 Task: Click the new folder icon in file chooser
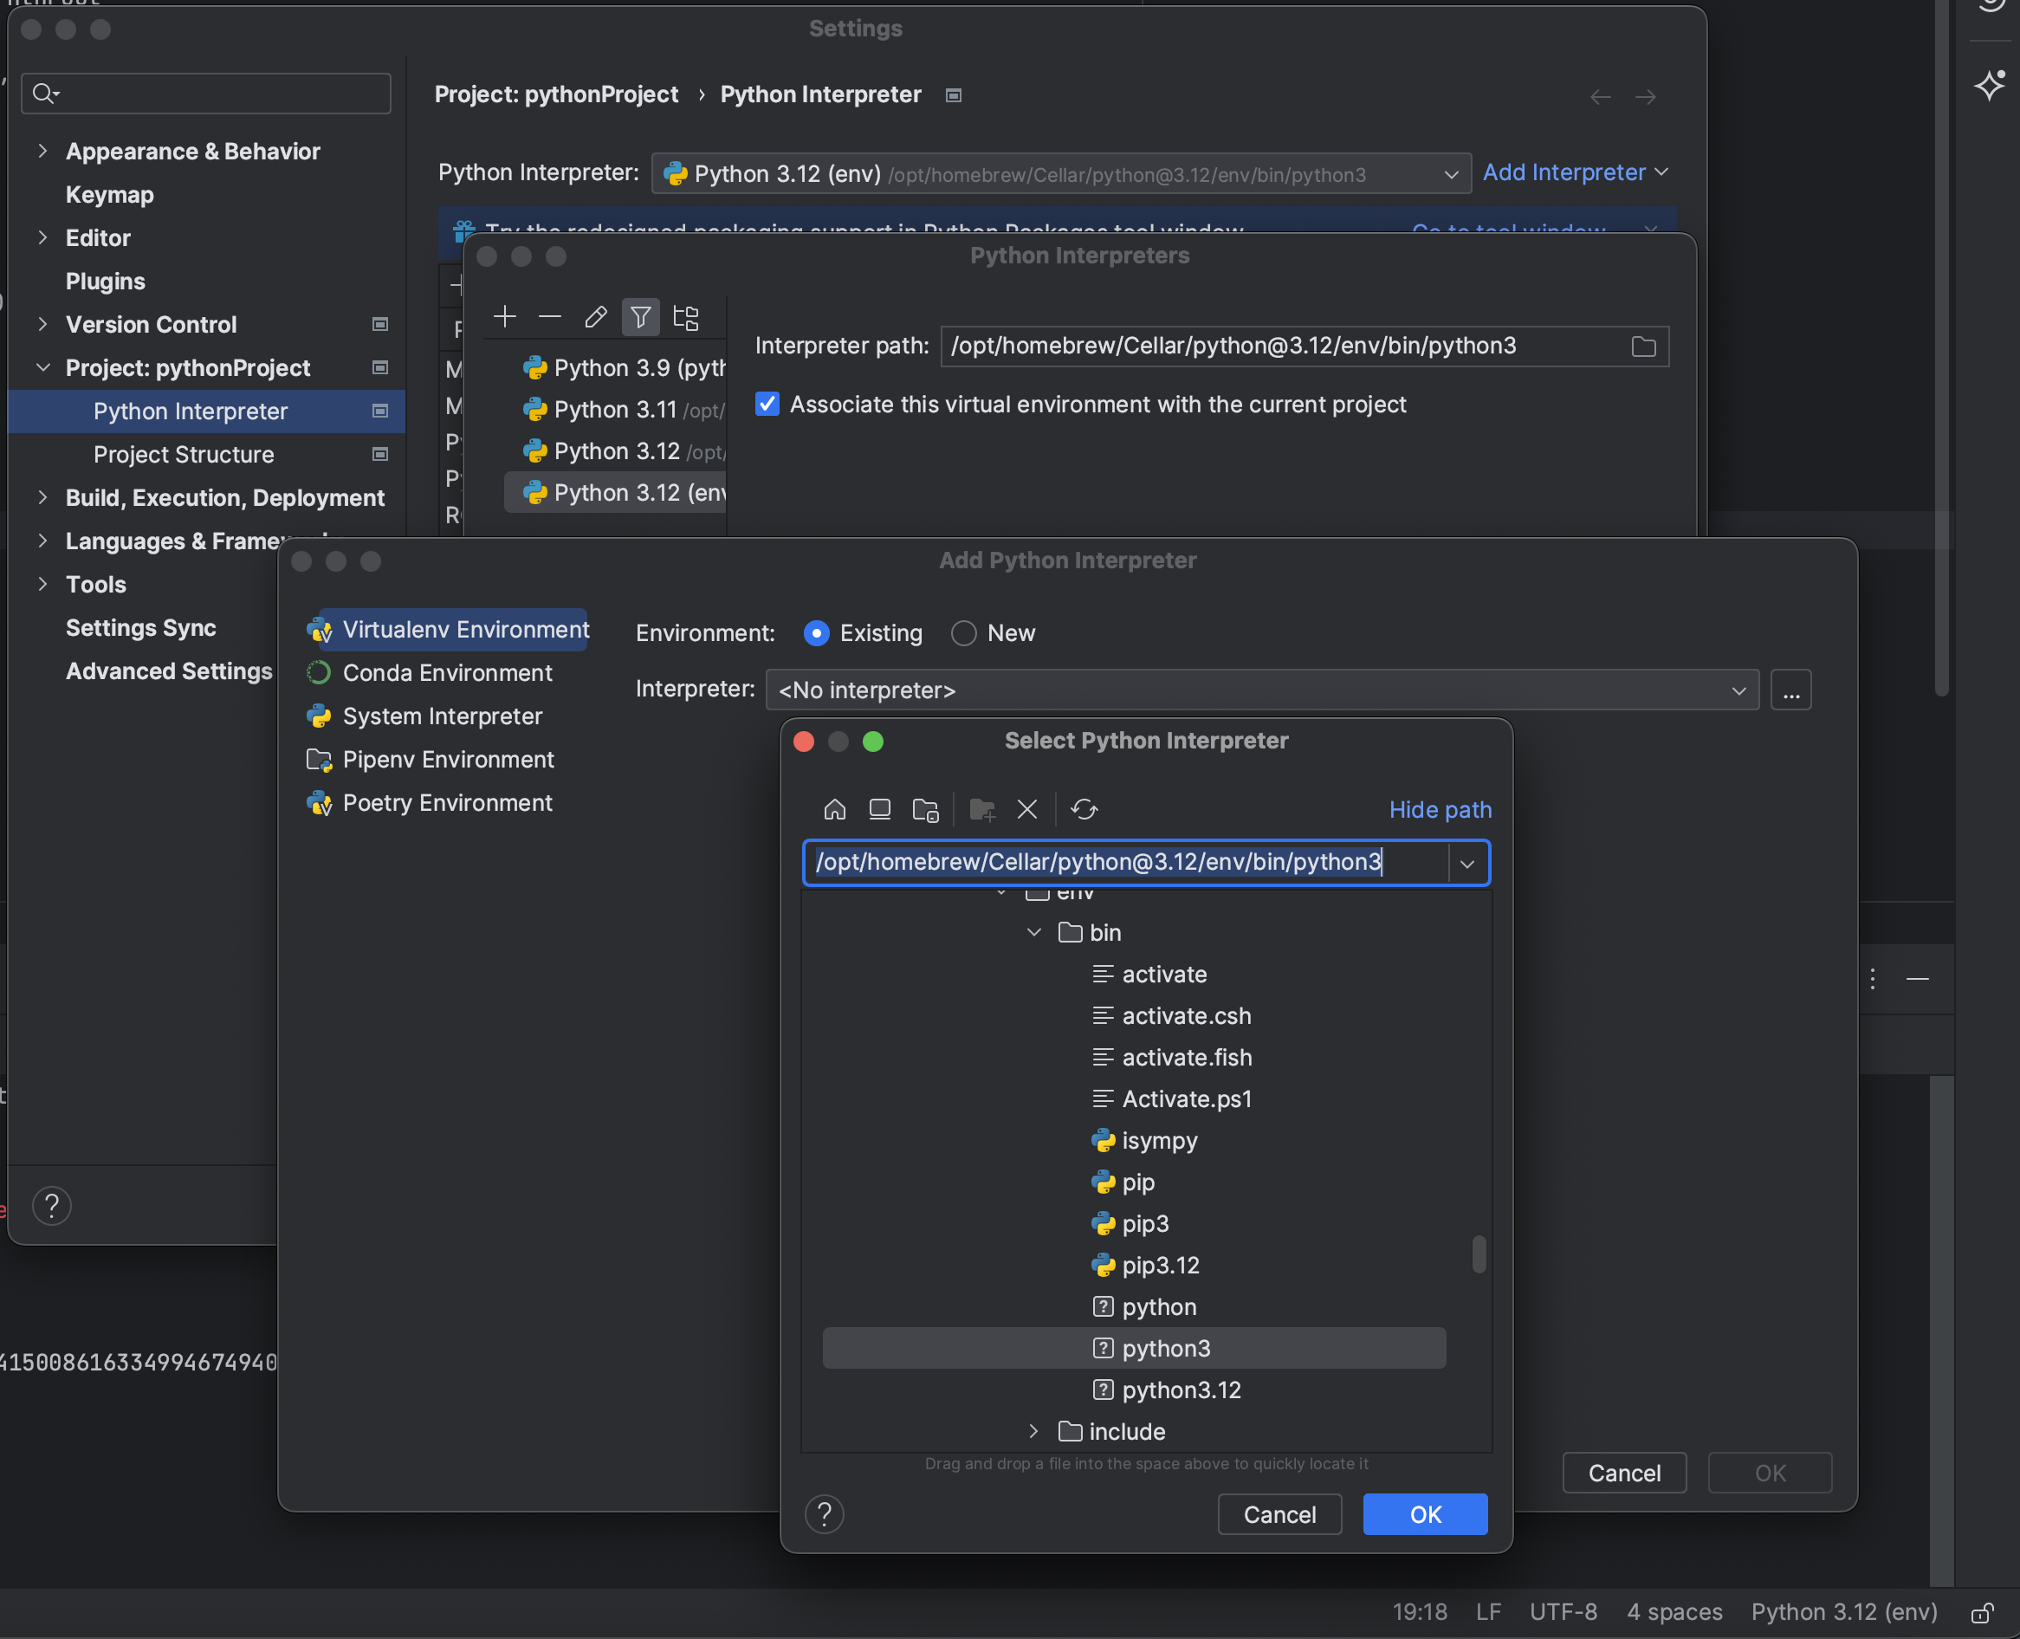click(x=981, y=809)
